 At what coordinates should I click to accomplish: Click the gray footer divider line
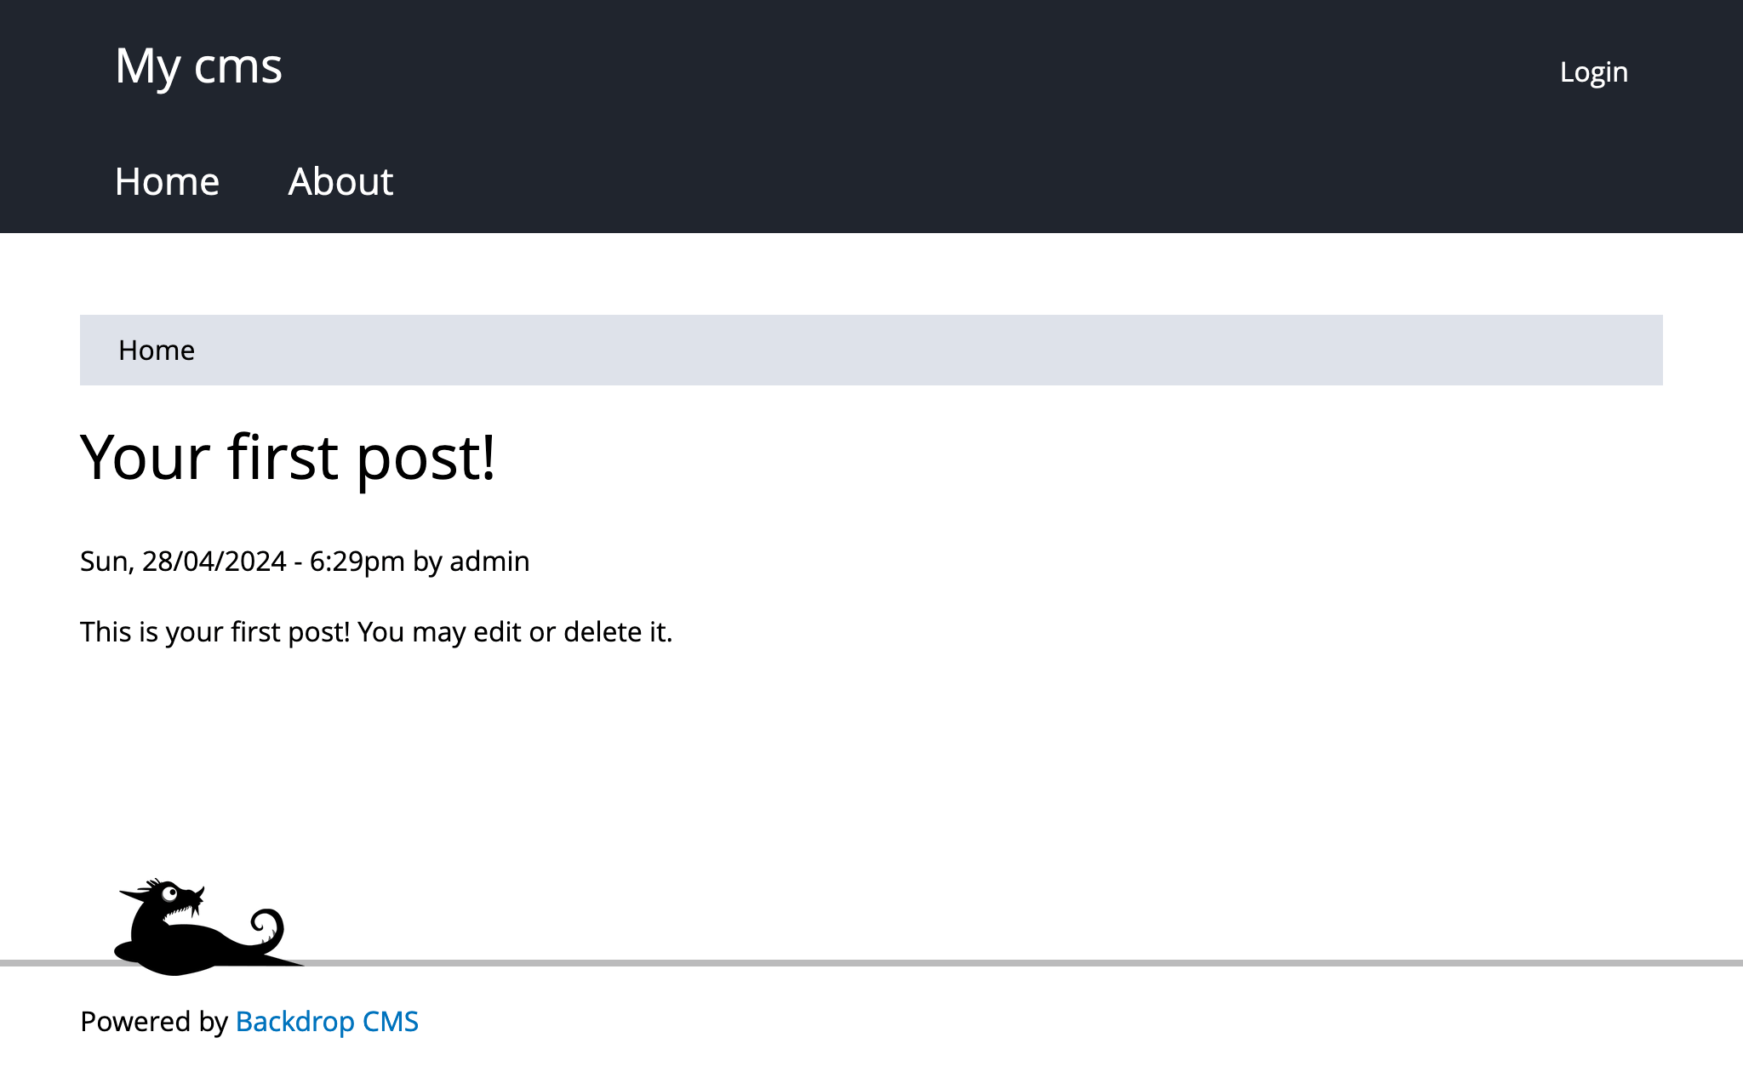coord(1021,963)
